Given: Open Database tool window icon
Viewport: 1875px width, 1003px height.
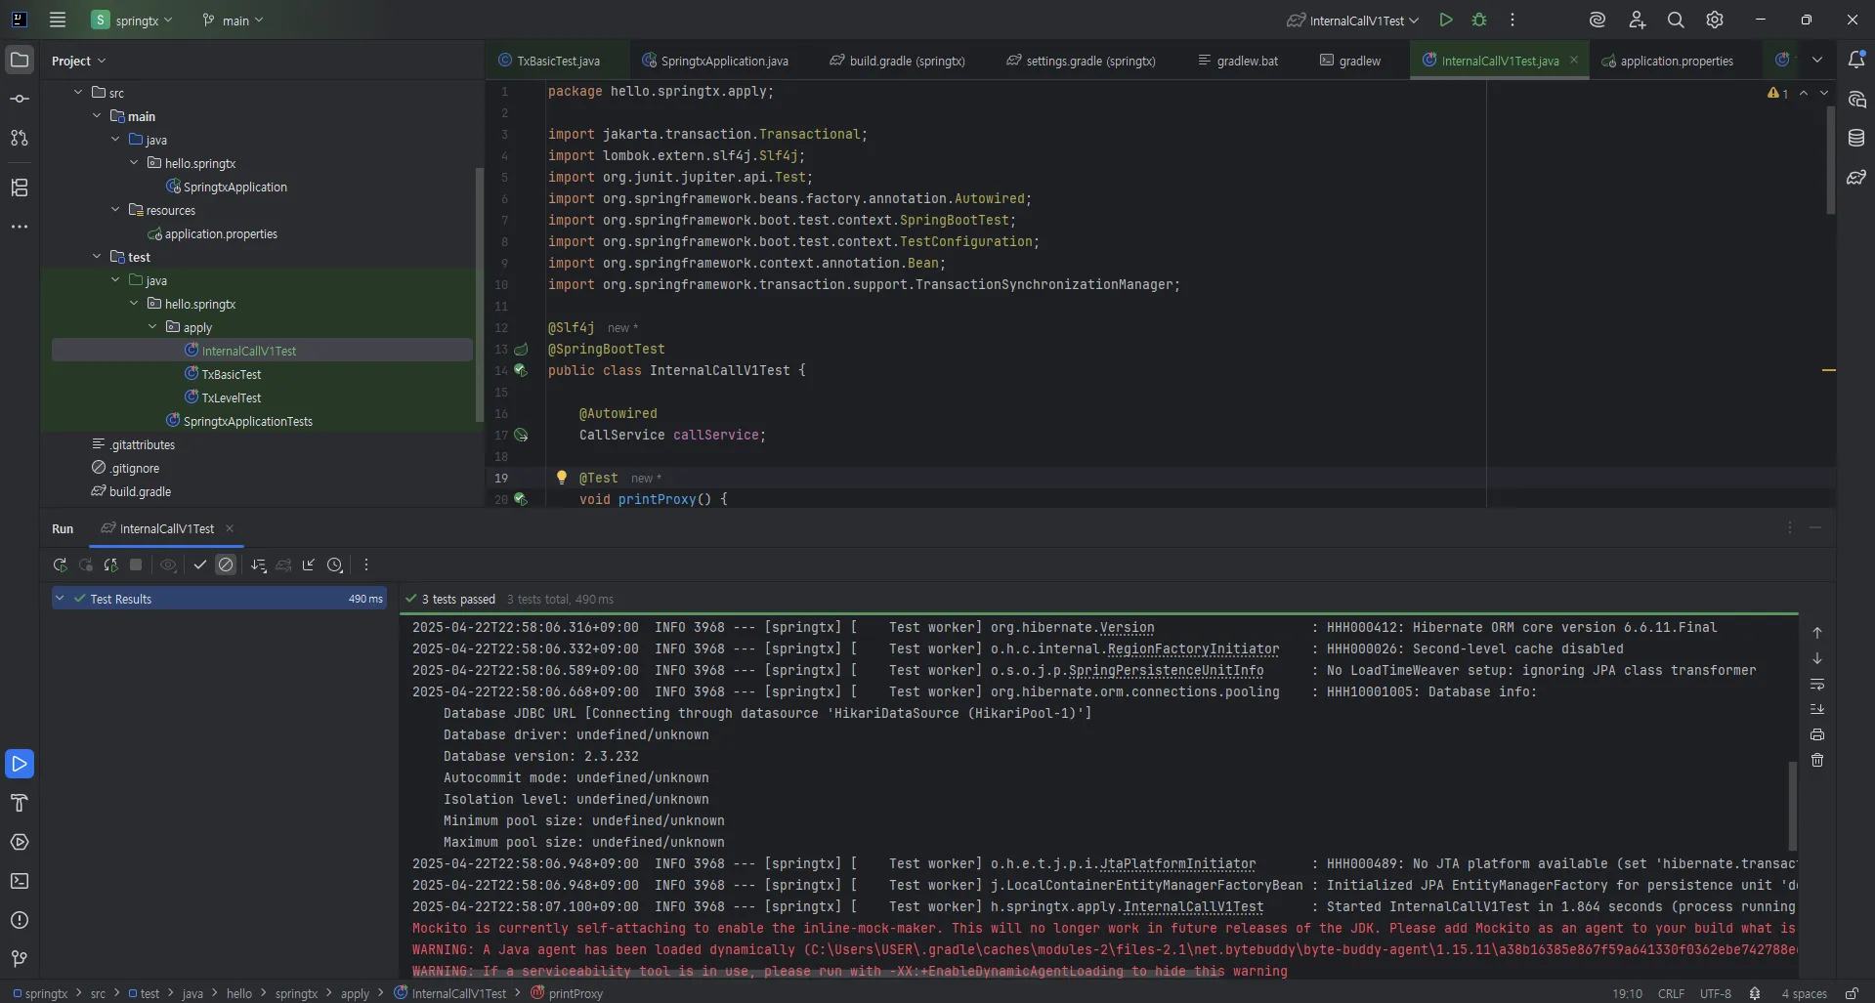Looking at the screenshot, I should pos(1856,138).
